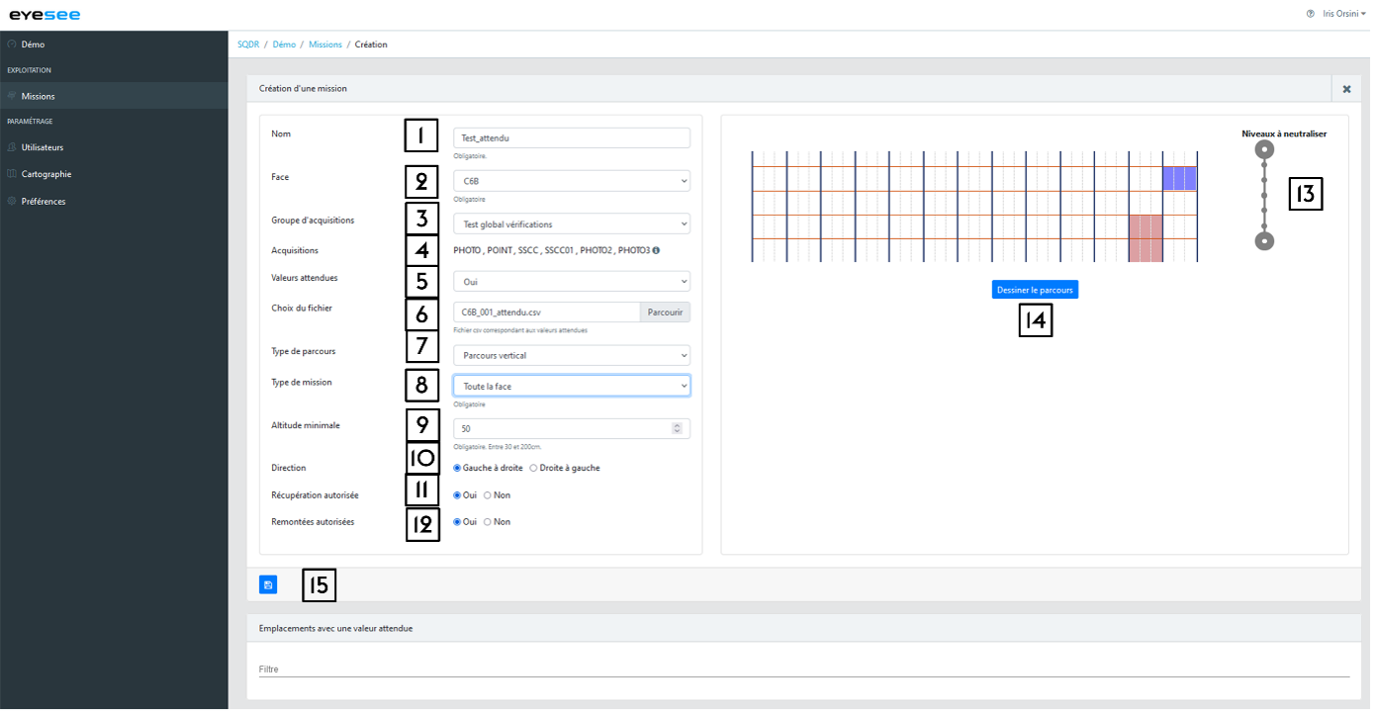Screen dimensions: 1375x713
Task: Click the Missions sidebar icon
Action: click(12, 97)
